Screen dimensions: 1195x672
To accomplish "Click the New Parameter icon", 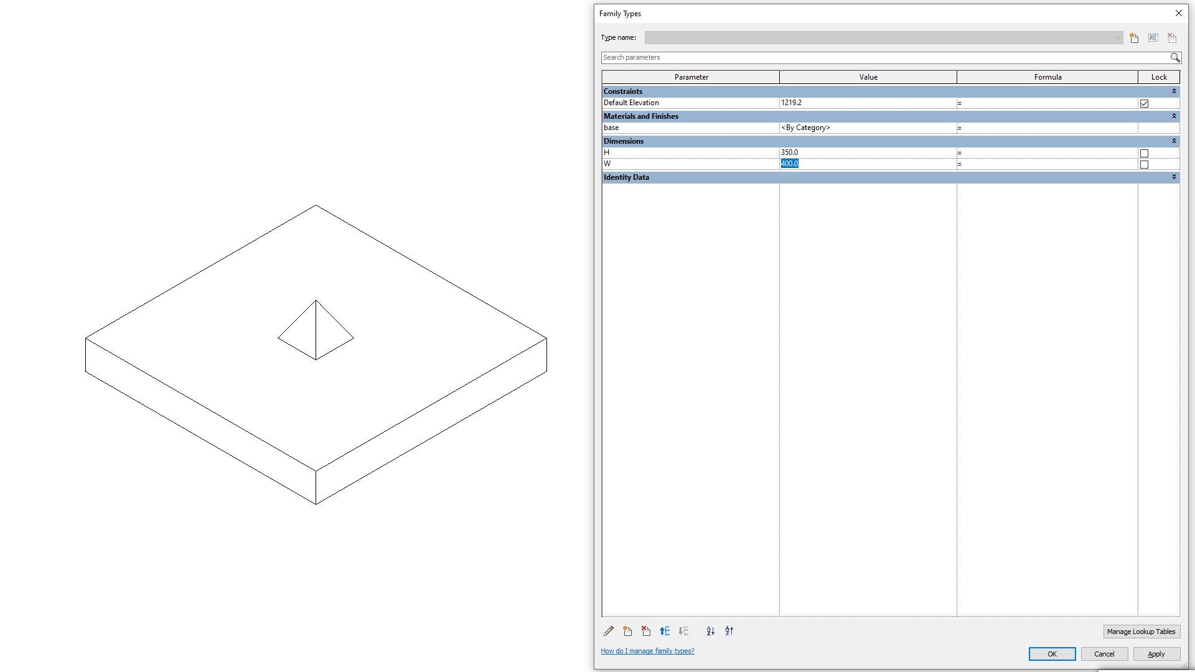I will pos(627,631).
